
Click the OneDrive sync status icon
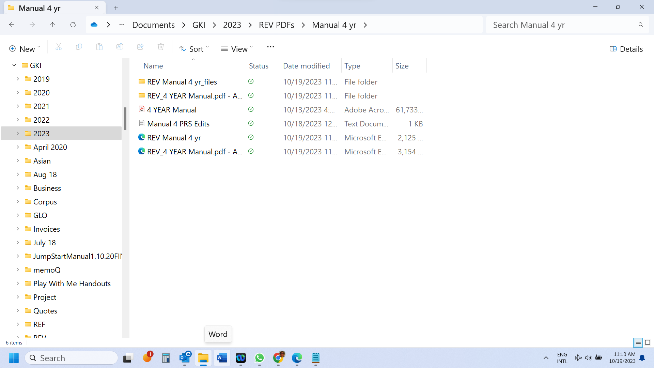tap(94, 25)
